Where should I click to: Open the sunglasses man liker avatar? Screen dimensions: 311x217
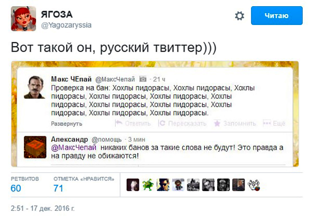click(163, 185)
